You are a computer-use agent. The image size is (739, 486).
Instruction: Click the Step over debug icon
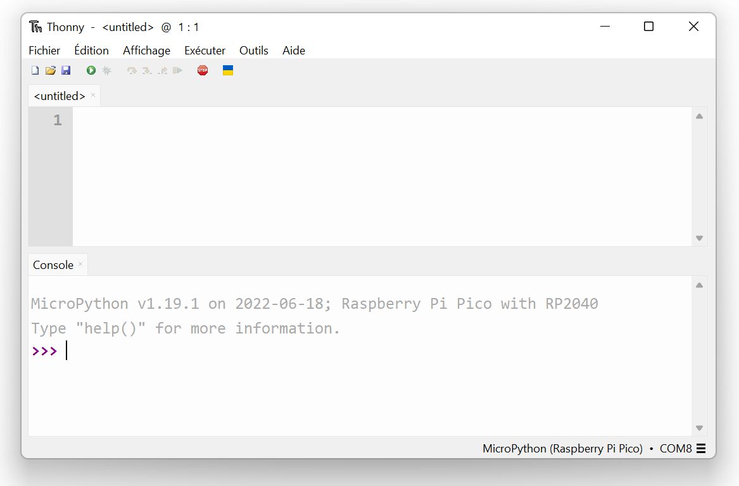[132, 71]
